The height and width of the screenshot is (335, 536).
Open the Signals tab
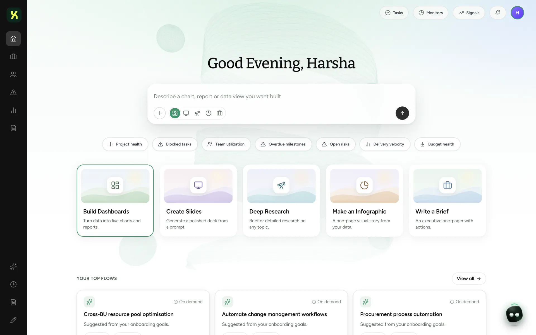pos(469,13)
